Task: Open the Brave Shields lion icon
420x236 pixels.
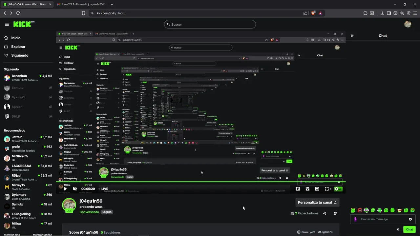Action: click(313, 13)
